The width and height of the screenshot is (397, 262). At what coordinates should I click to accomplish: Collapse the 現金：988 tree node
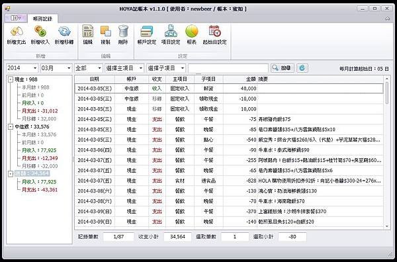(x=11, y=79)
